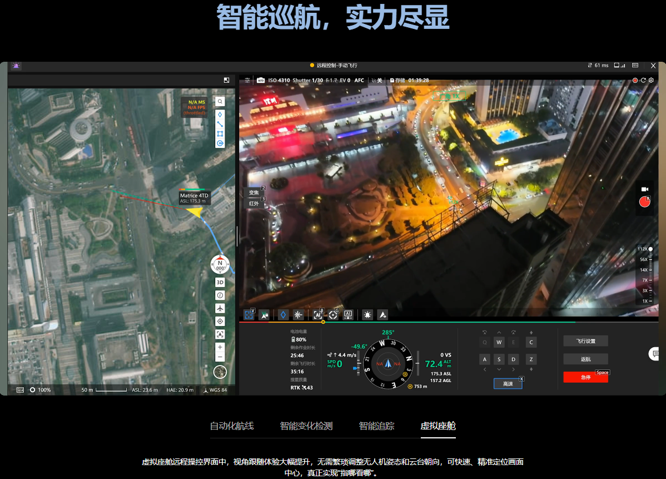Click the aircraft locate icon on map

(220, 308)
